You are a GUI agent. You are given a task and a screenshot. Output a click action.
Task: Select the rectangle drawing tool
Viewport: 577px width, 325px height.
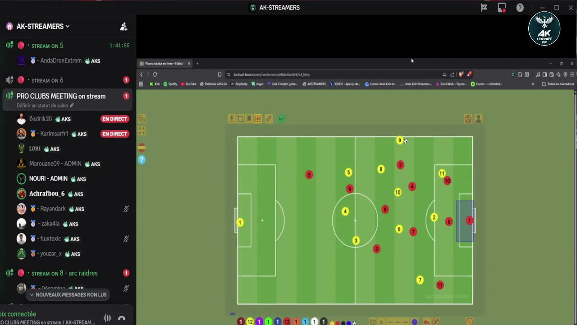372,322
